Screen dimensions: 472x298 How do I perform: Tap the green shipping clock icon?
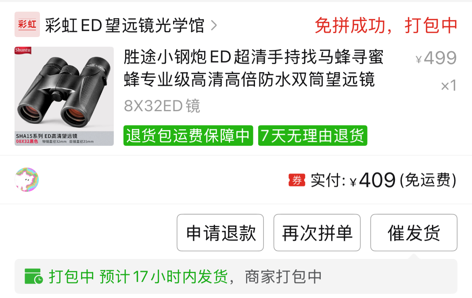33,276
